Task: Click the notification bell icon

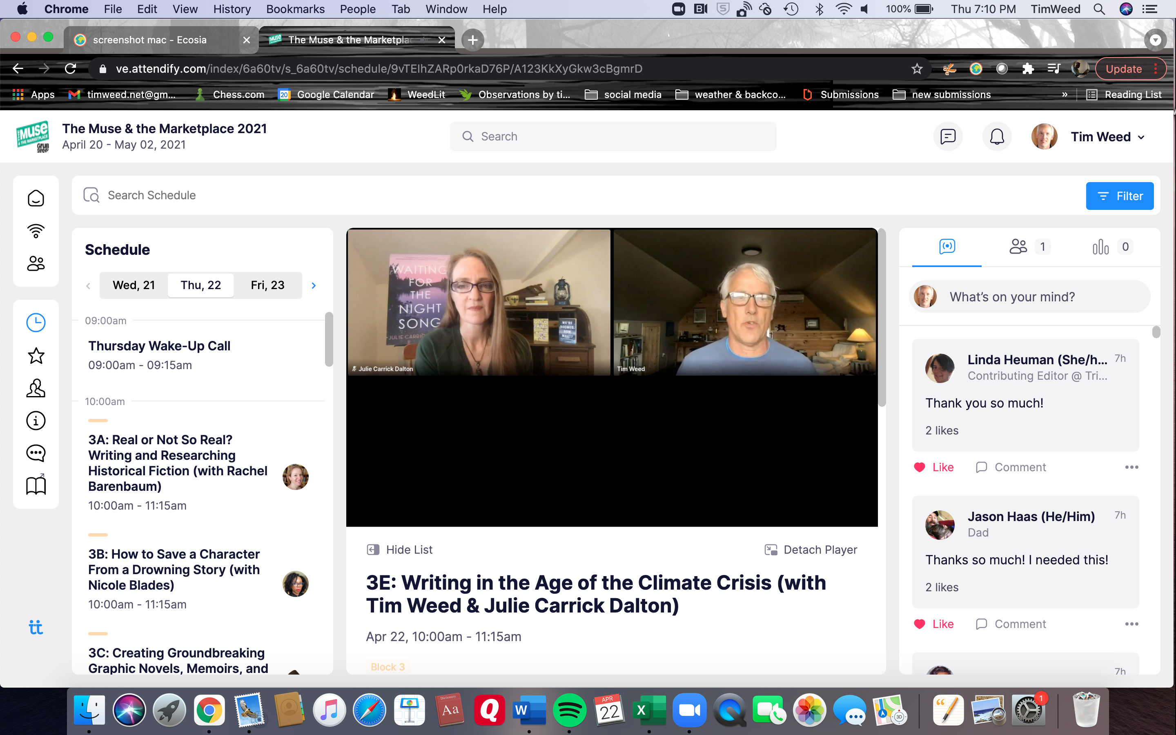Action: [997, 137]
